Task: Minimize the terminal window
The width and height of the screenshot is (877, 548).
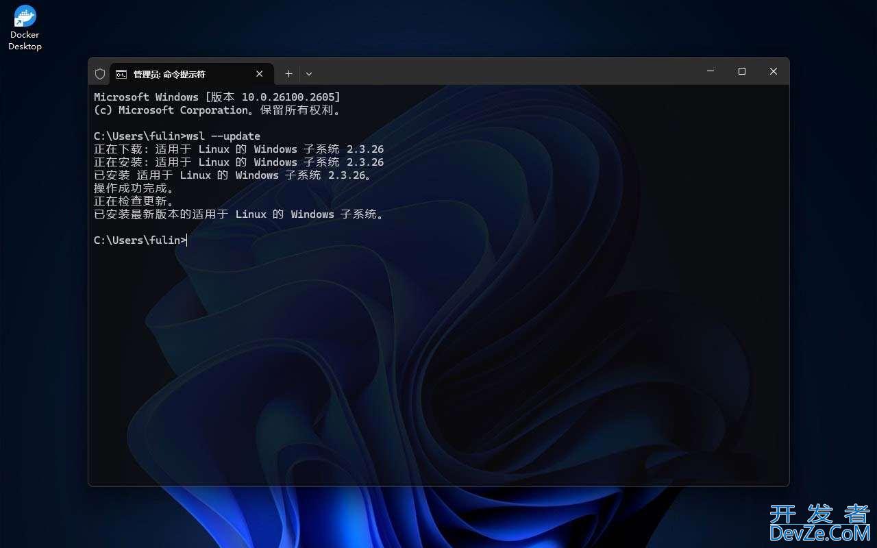Action: pyautogui.click(x=711, y=71)
